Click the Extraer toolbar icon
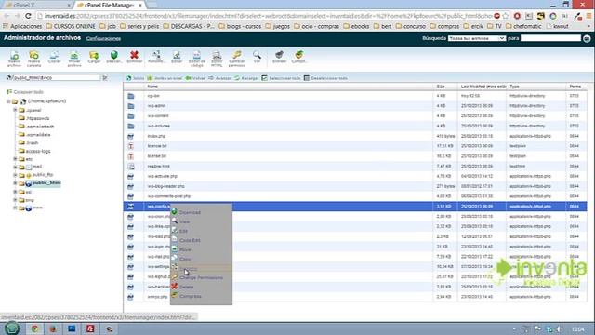The width and height of the screenshot is (595, 335). point(279,57)
